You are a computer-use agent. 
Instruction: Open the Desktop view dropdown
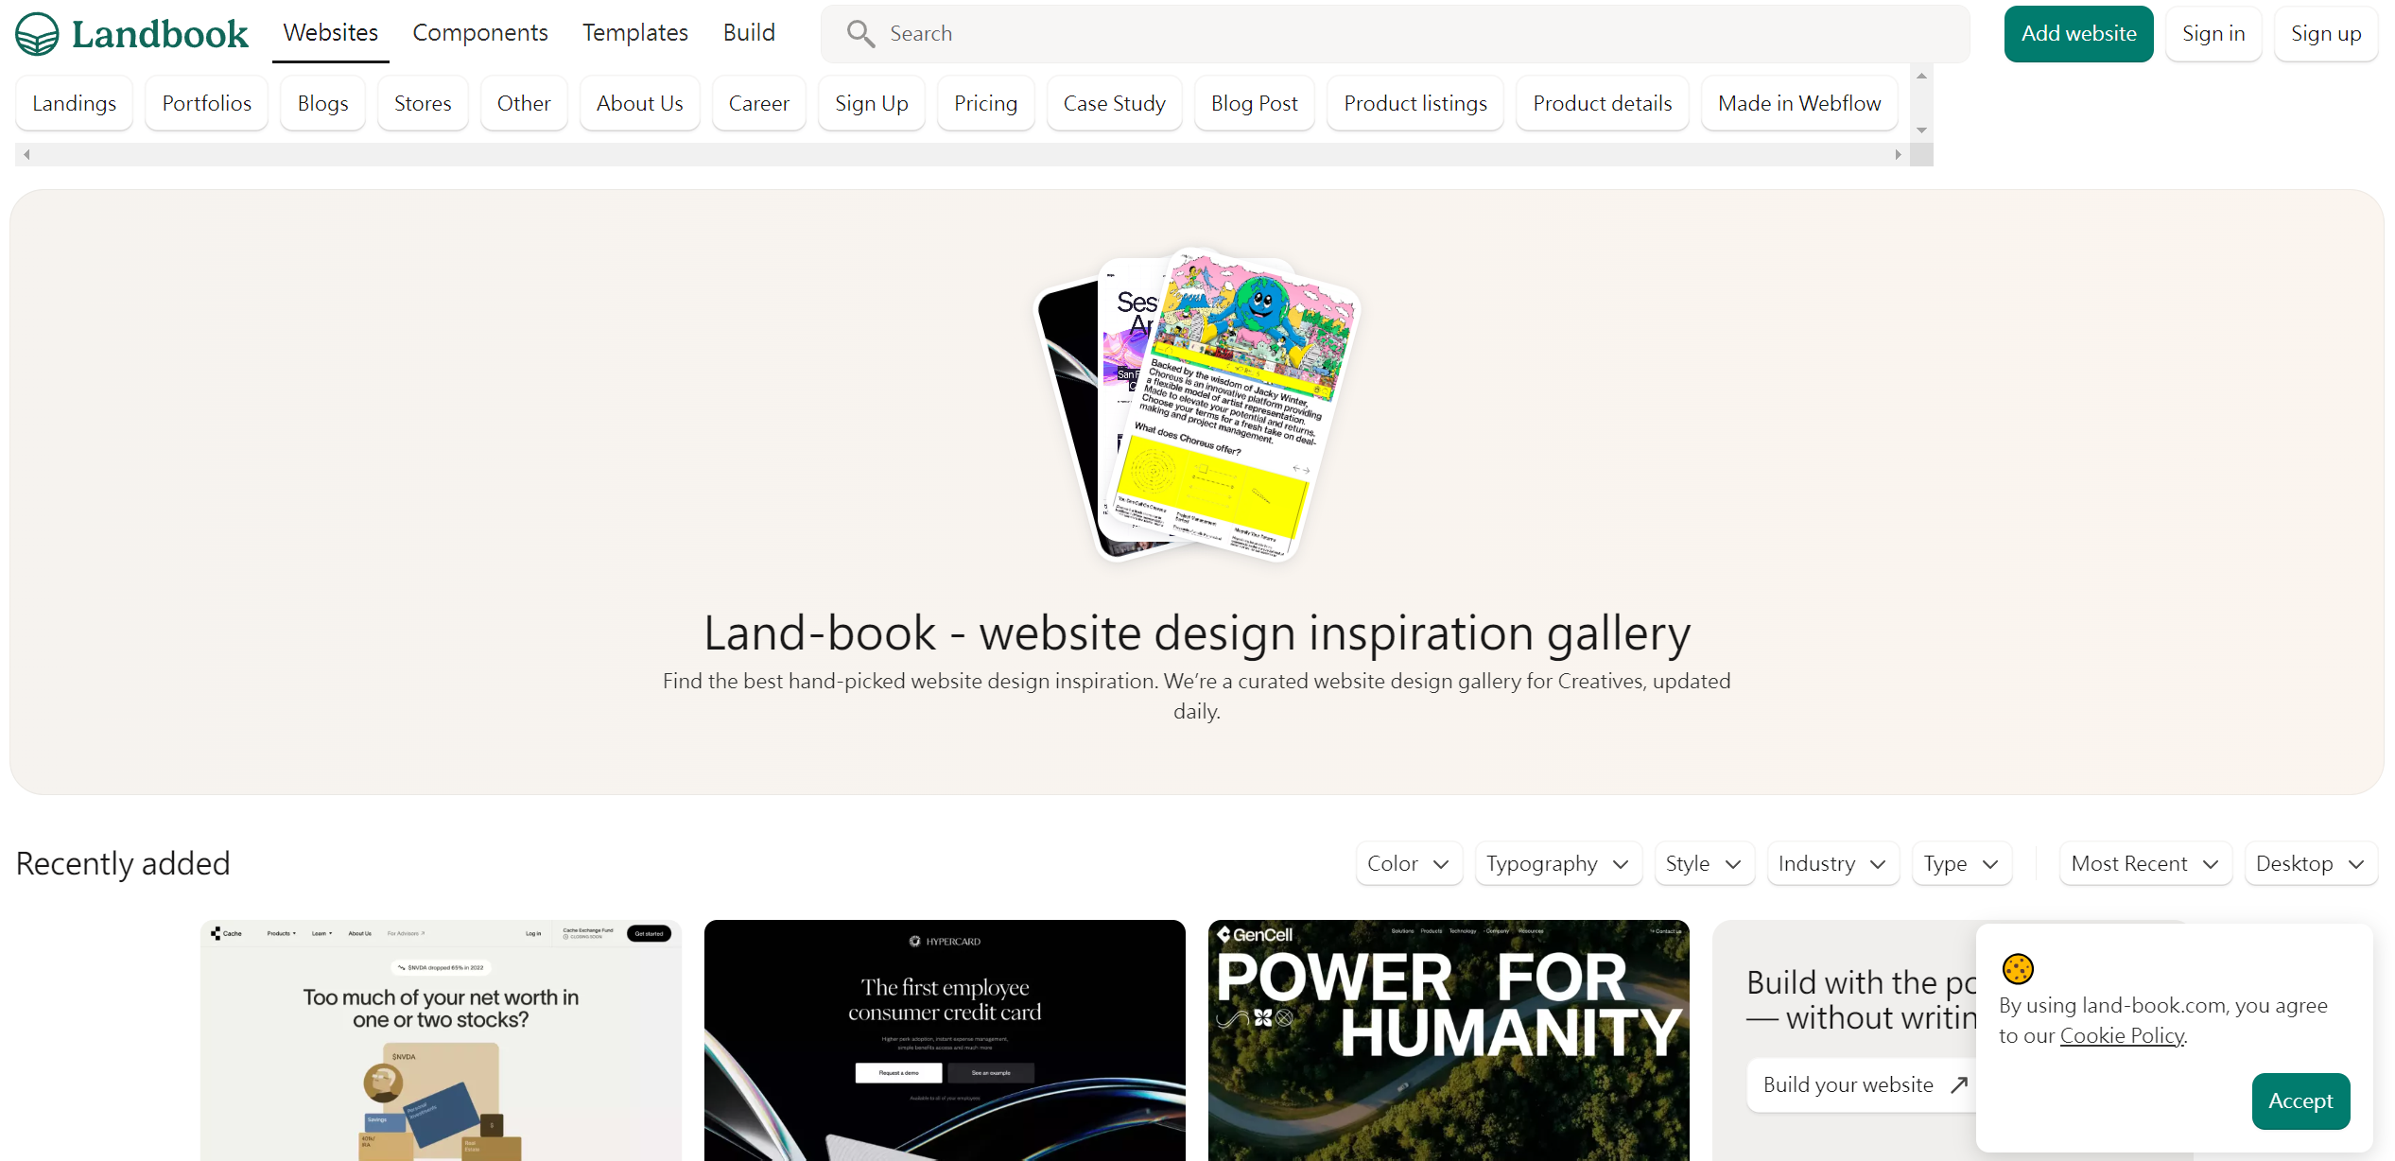coord(2311,863)
